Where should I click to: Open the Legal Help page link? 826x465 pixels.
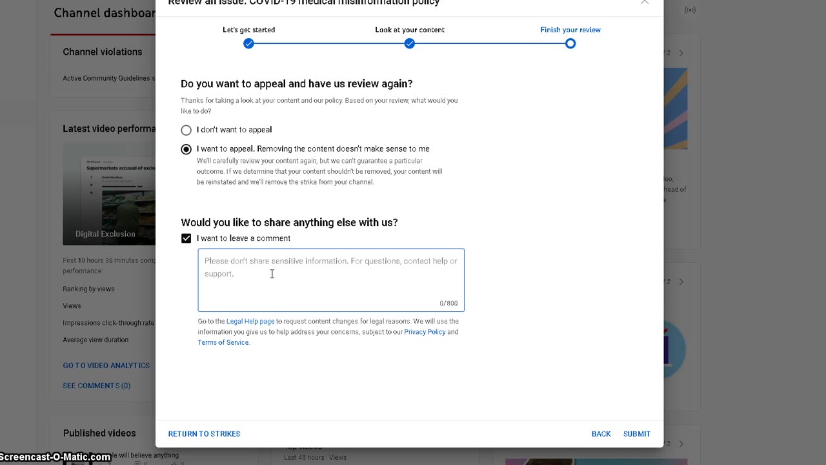(250, 321)
